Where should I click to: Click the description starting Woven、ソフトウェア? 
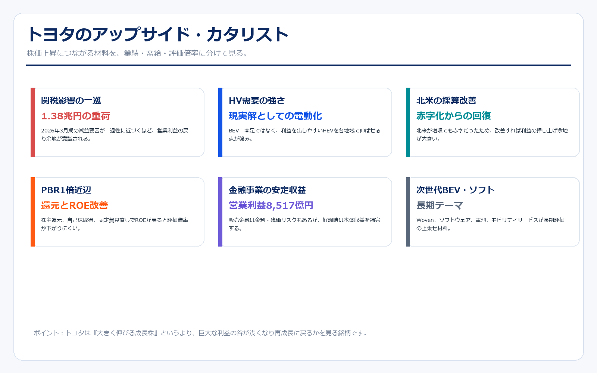tap(491, 224)
